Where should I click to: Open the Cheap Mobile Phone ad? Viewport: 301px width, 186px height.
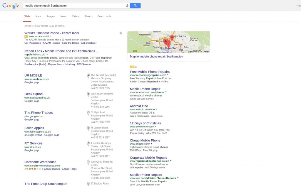pyautogui.click(x=145, y=141)
